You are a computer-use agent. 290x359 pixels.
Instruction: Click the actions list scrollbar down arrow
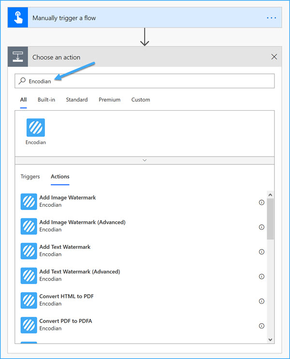[270, 340]
